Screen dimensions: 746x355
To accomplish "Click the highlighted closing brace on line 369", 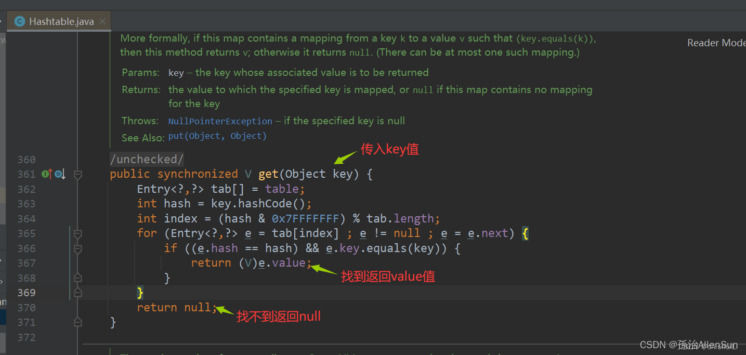I will click(x=140, y=293).
